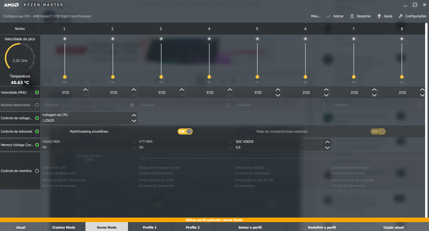Toggle the Controle de voltagem green indicator
Image resolution: width=429 pixels, height=231 pixels.
(x=37, y=118)
